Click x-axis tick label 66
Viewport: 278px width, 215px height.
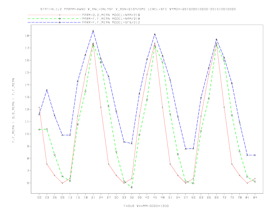pyautogui.click(x=209, y=197)
